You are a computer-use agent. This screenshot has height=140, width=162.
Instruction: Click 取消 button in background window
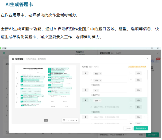coord(141,135)
